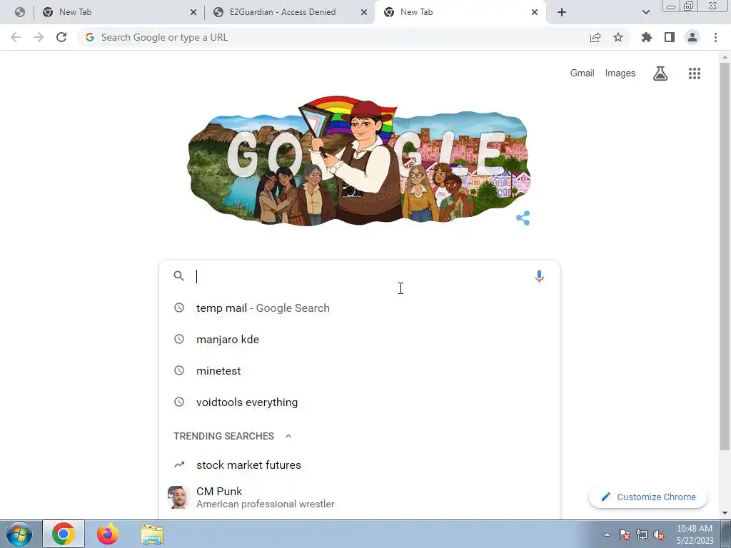Click the taskbar clock showing 10:48 AM
The height and width of the screenshot is (548, 731).
pos(695,534)
